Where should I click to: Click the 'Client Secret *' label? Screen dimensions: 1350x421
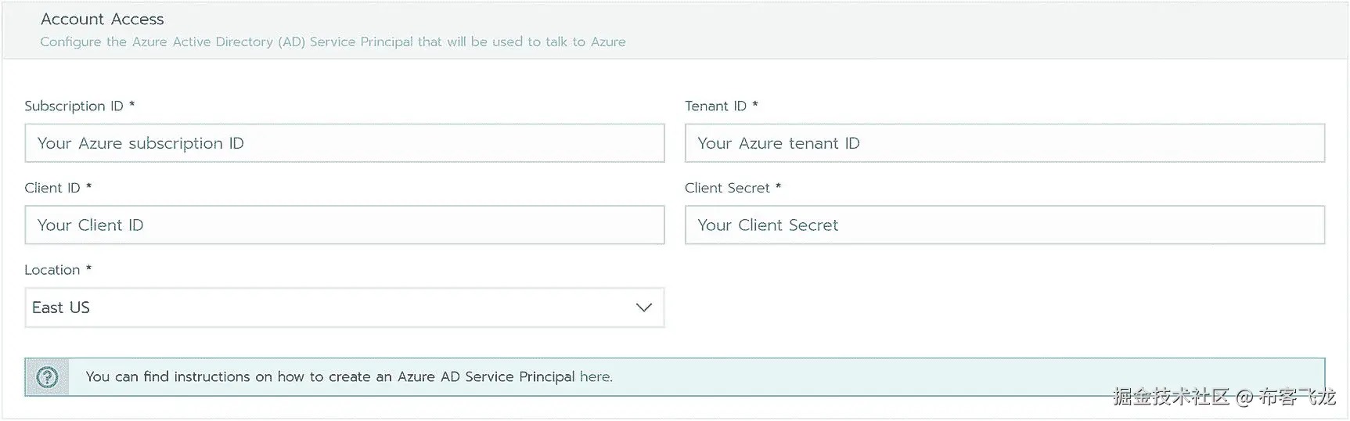733,188
